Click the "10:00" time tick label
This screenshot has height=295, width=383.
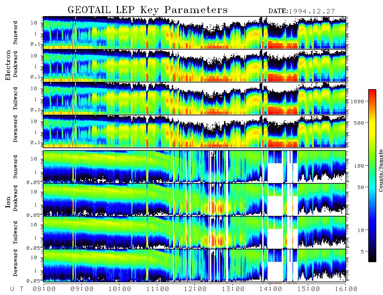click(120, 289)
